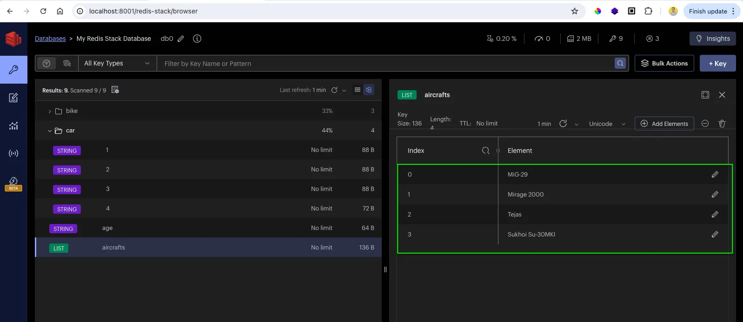This screenshot has width=743, height=322.
Task: Select STRING key 2 in car folder
Action: coord(208,170)
